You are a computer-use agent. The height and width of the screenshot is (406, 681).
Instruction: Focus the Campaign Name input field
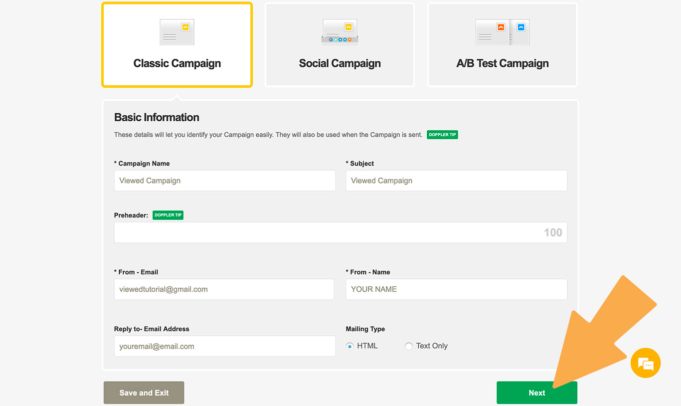225,181
